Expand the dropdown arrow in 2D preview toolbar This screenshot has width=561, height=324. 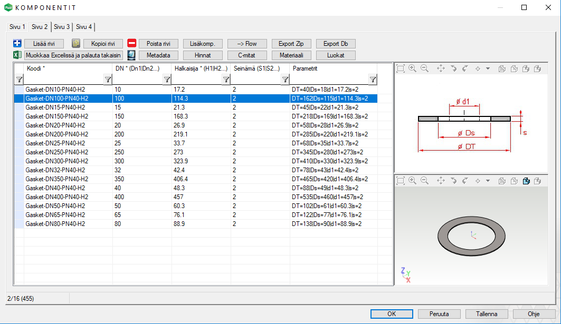point(488,68)
